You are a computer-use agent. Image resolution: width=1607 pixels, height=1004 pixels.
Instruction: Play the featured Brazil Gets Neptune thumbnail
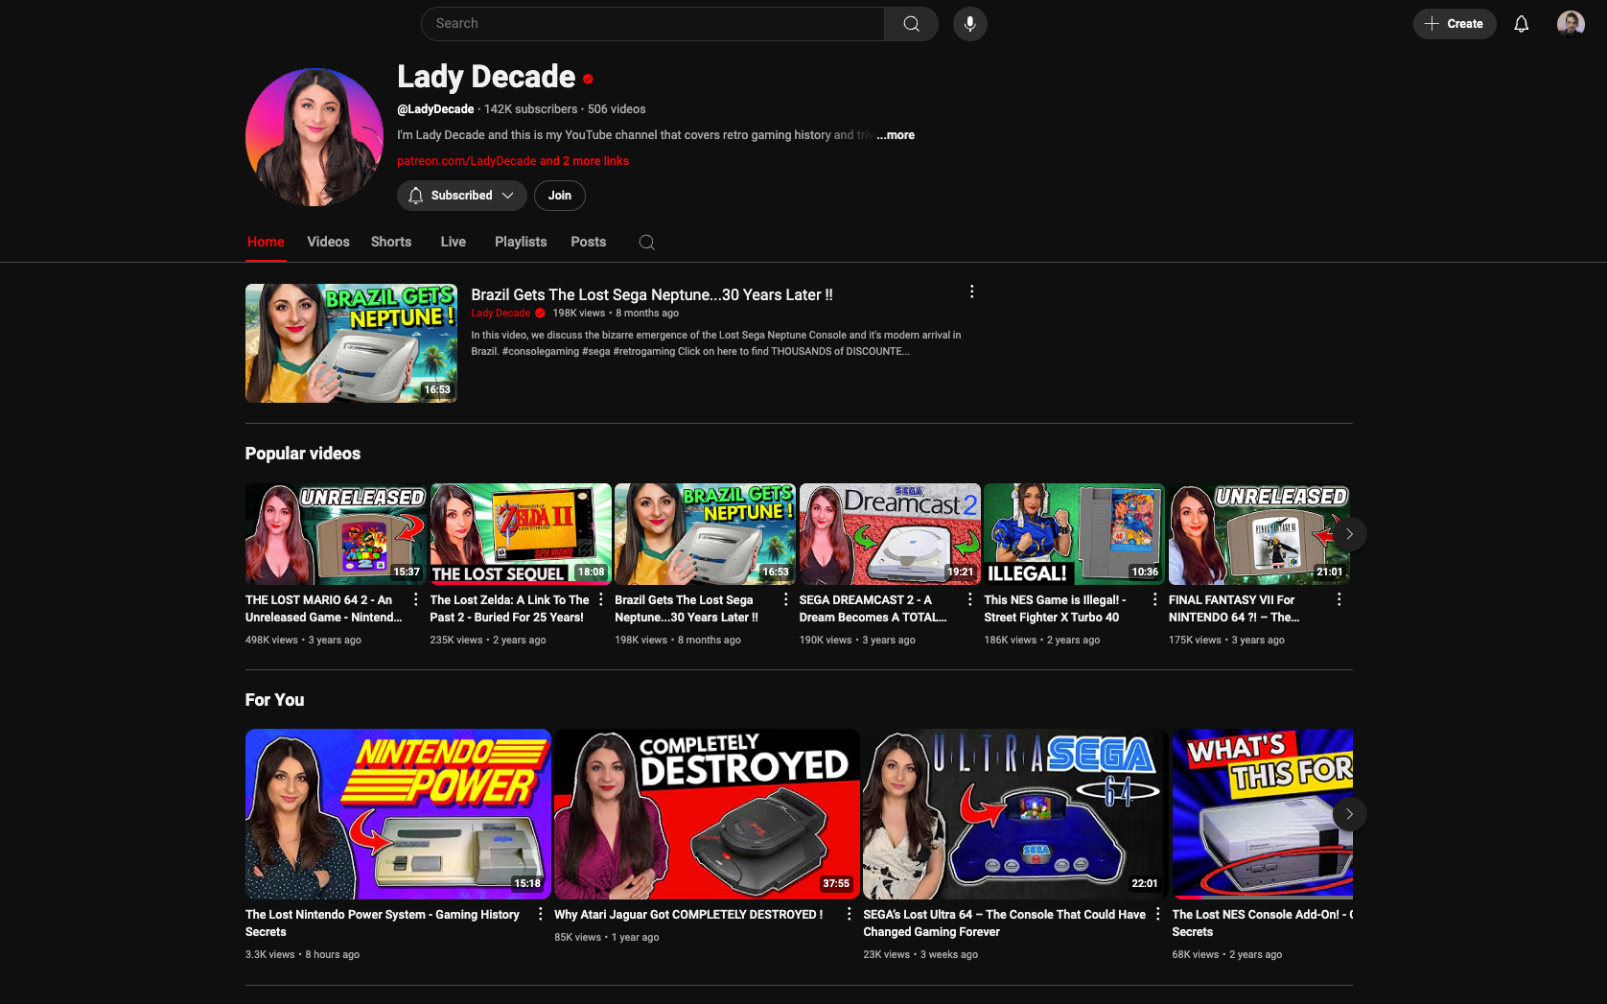pos(351,343)
